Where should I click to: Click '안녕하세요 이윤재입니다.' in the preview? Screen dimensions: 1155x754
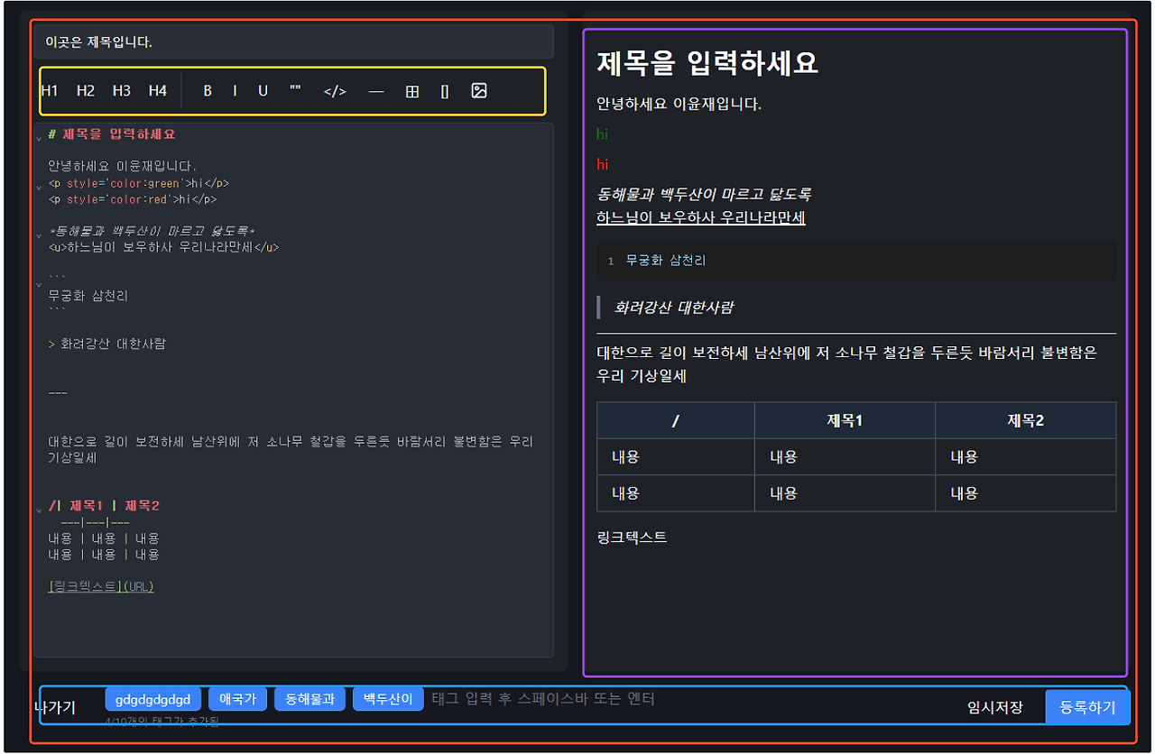pos(679,104)
